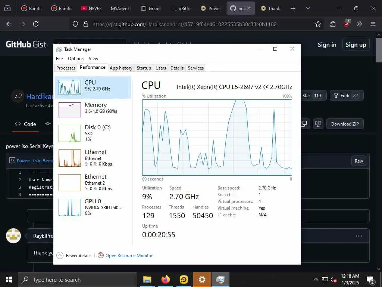Open Firefox from the taskbar
Image resolution: width=382 pixels, height=287 pixels.
(x=165, y=280)
